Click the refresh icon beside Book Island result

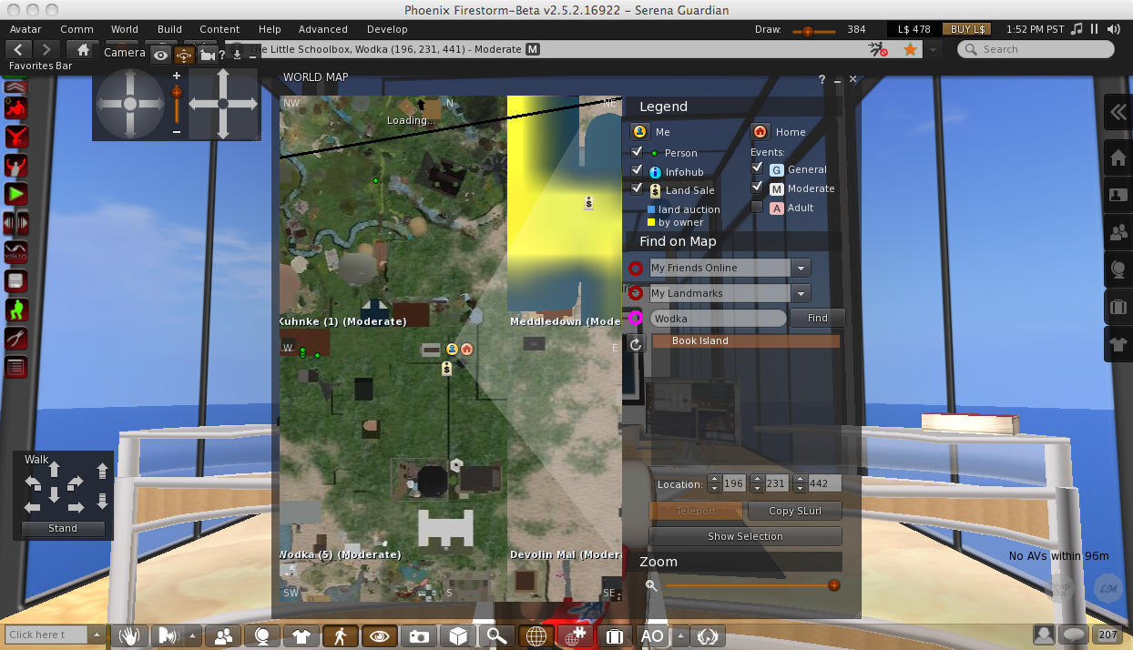636,343
